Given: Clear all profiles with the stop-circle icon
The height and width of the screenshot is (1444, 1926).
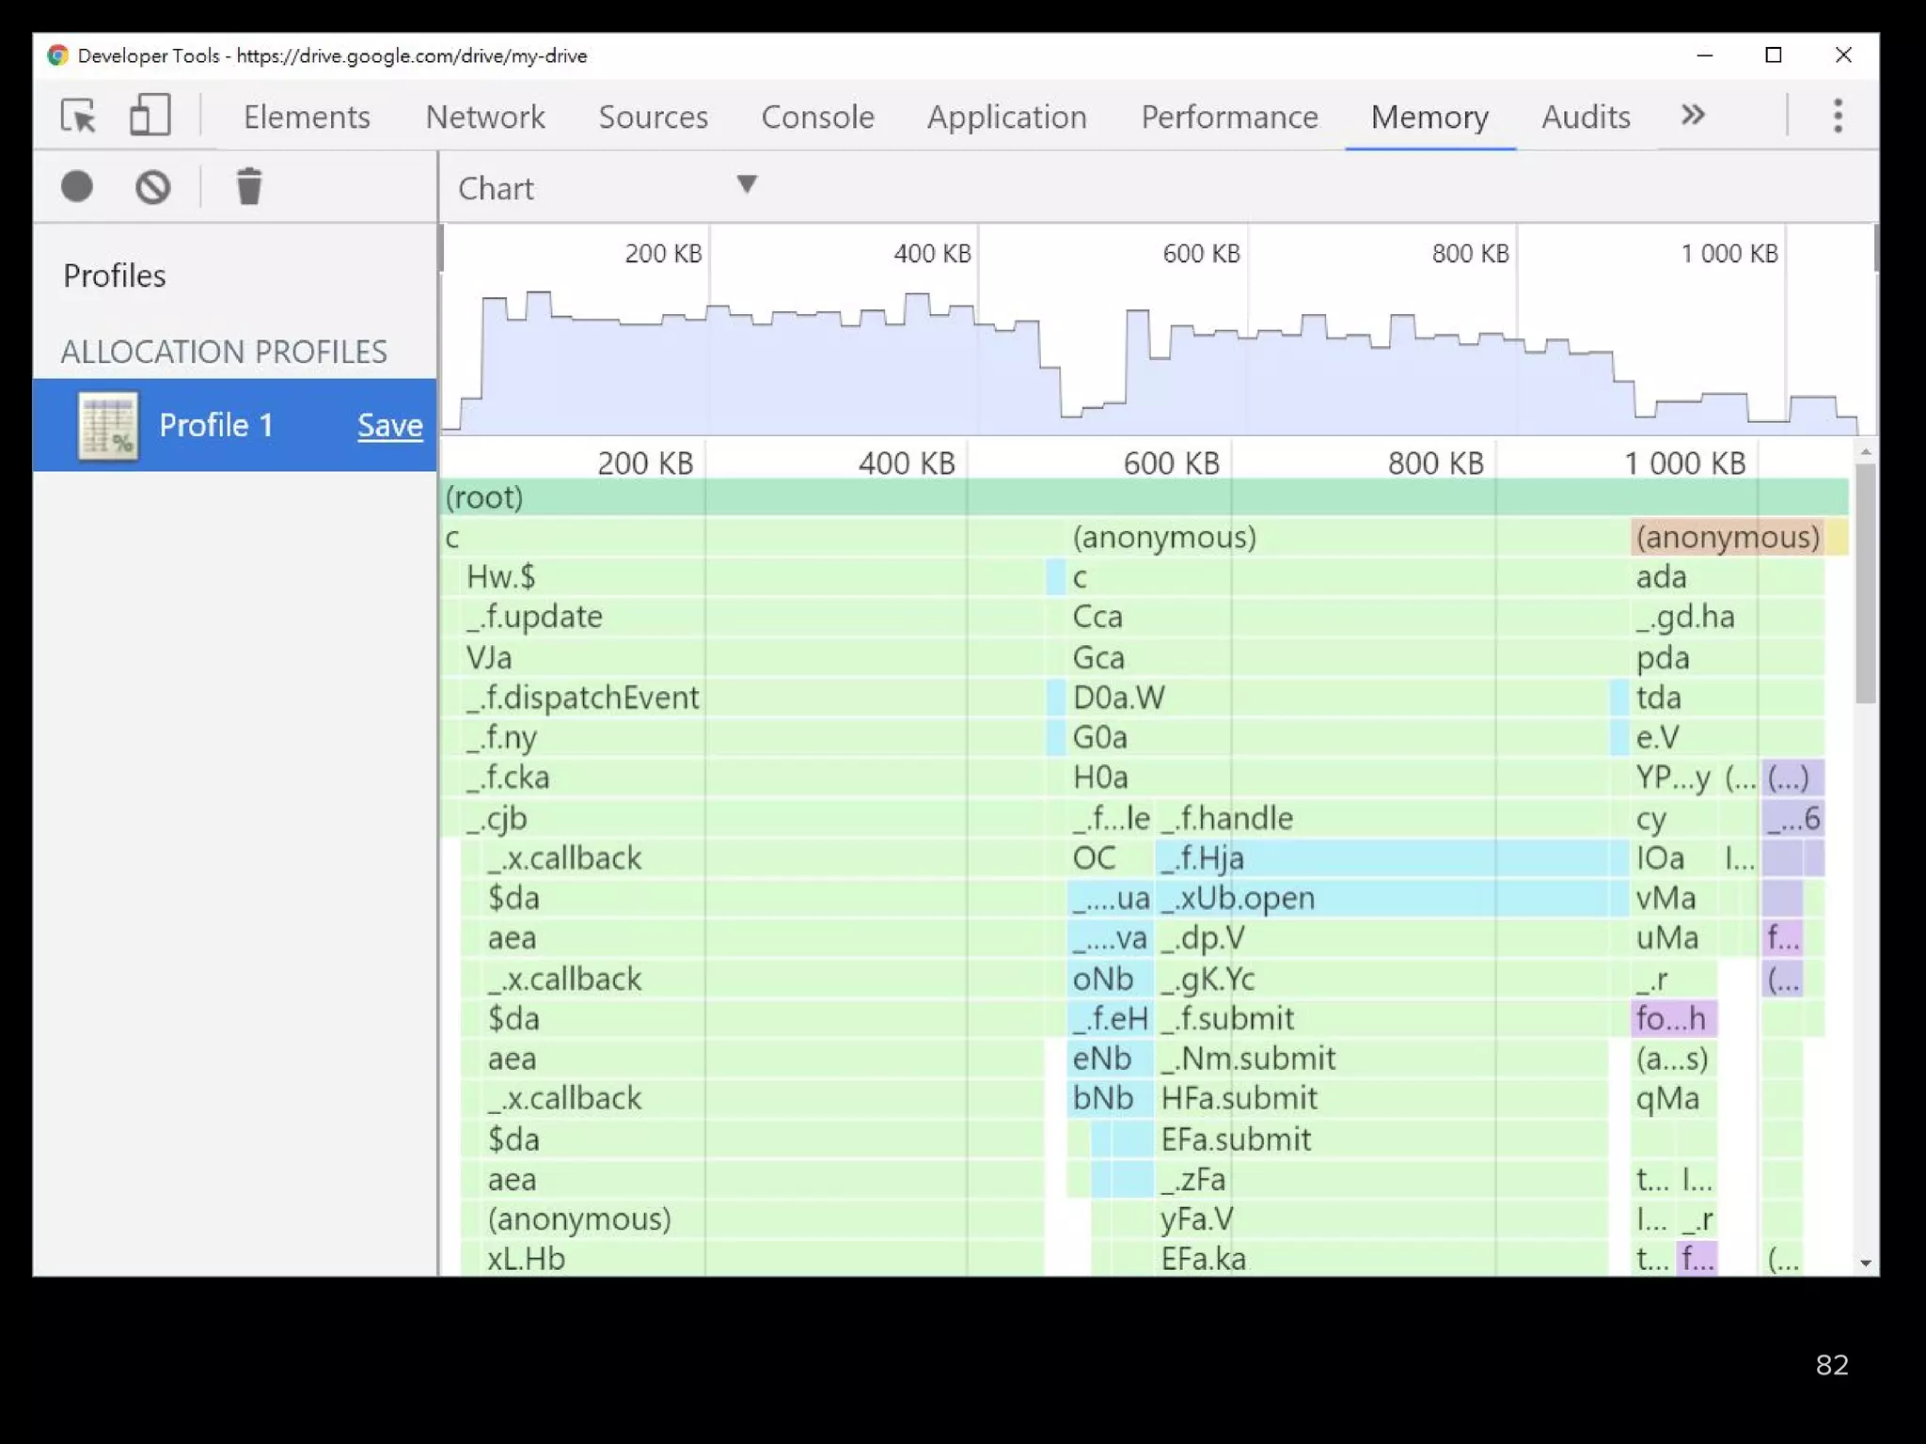Looking at the screenshot, I should tap(152, 186).
